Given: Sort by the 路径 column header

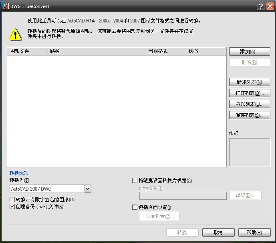Looking at the screenshot, I should [96, 51].
